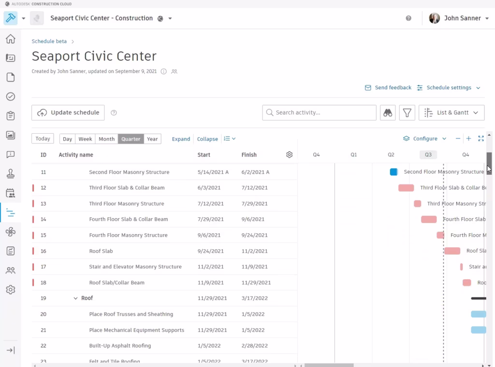Click the Expand link
The width and height of the screenshot is (495, 367).
coord(181,139)
